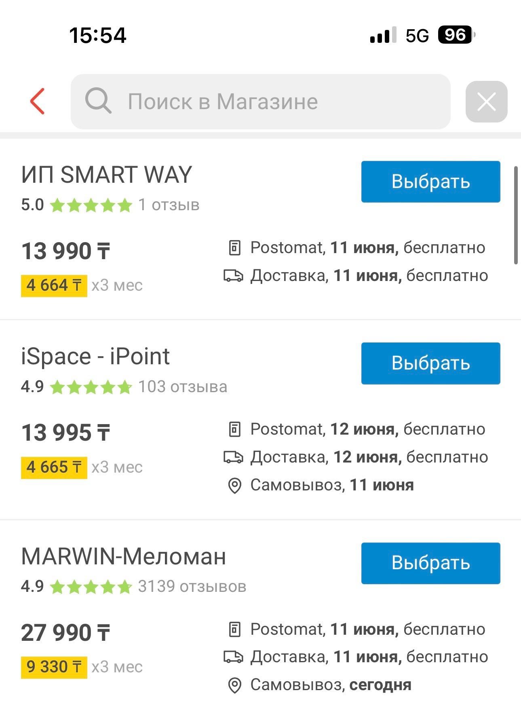Tap the delivery truck icon for ИП SMART WAY

click(x=233, y=276)
